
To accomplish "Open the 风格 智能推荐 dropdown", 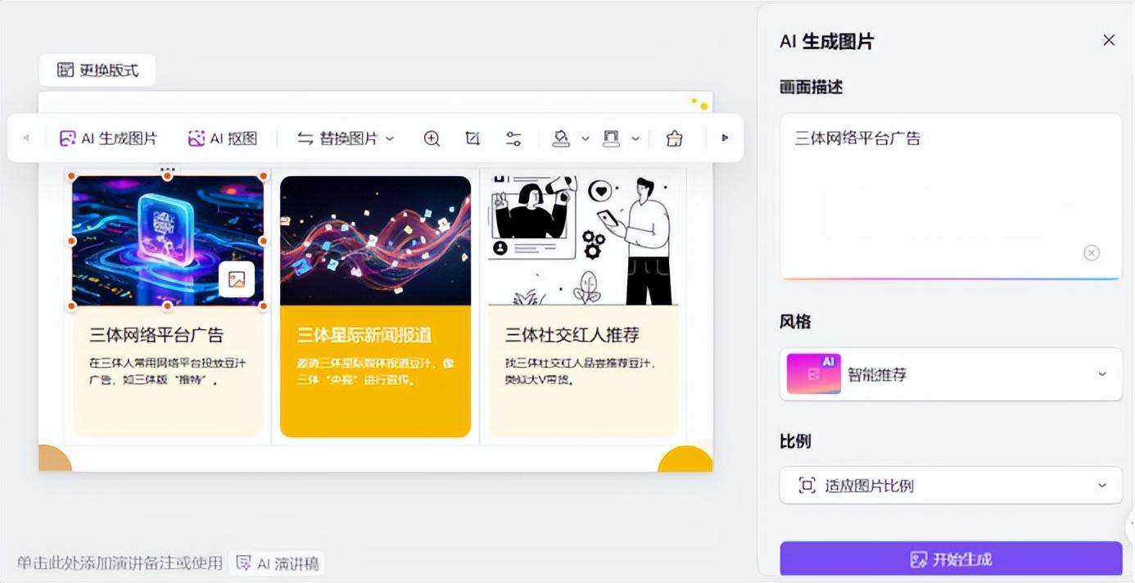I will coord(950,374).
